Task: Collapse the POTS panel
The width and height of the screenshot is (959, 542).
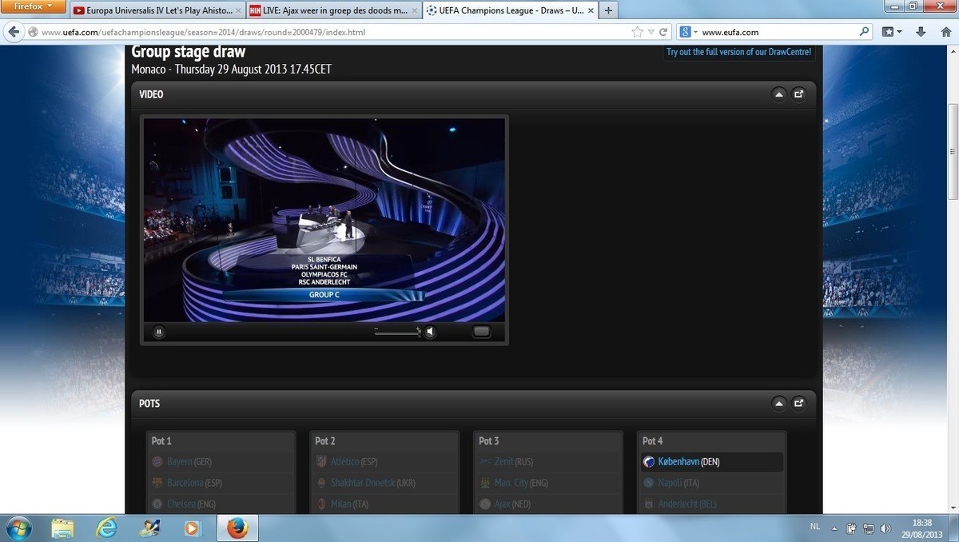Action: tap(778, 404)
